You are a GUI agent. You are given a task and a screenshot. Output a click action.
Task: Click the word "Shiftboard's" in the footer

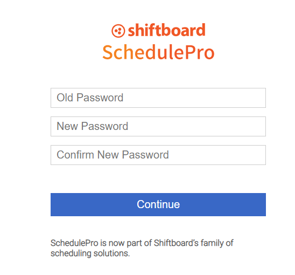176,243
